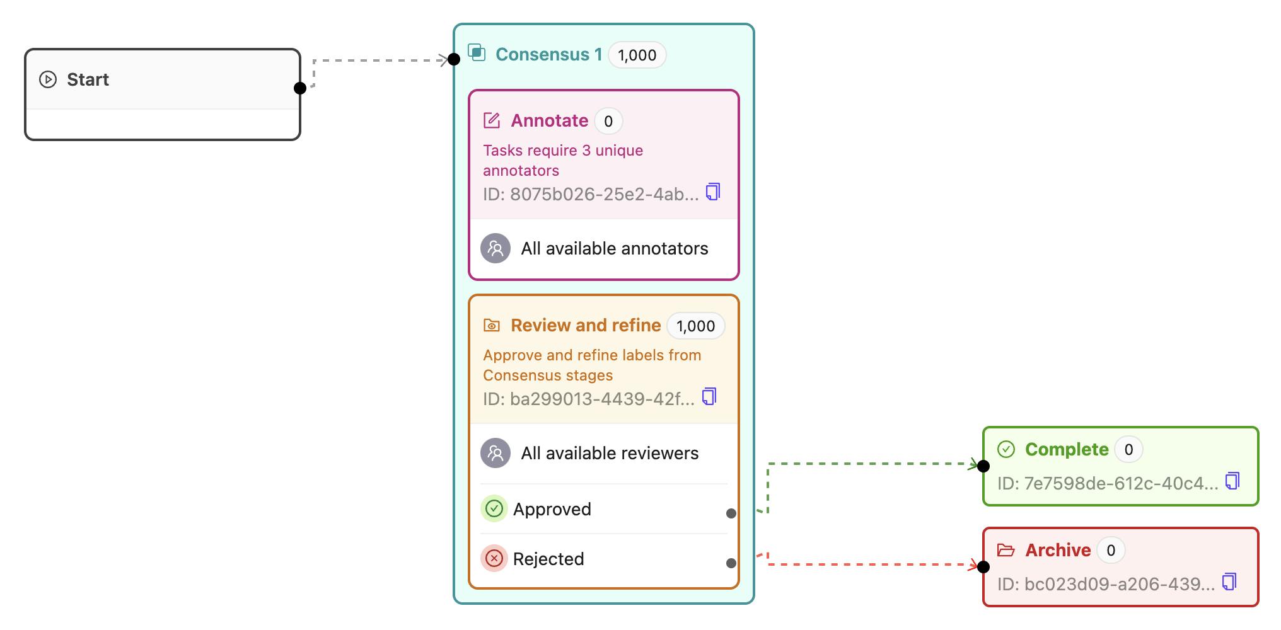Image resolution: width=1281 pixels, height=630 pixels.
Task: Click the all available annotators avatar icon
Action: point(496,248)
